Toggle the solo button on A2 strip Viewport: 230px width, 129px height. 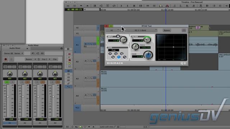22,82
